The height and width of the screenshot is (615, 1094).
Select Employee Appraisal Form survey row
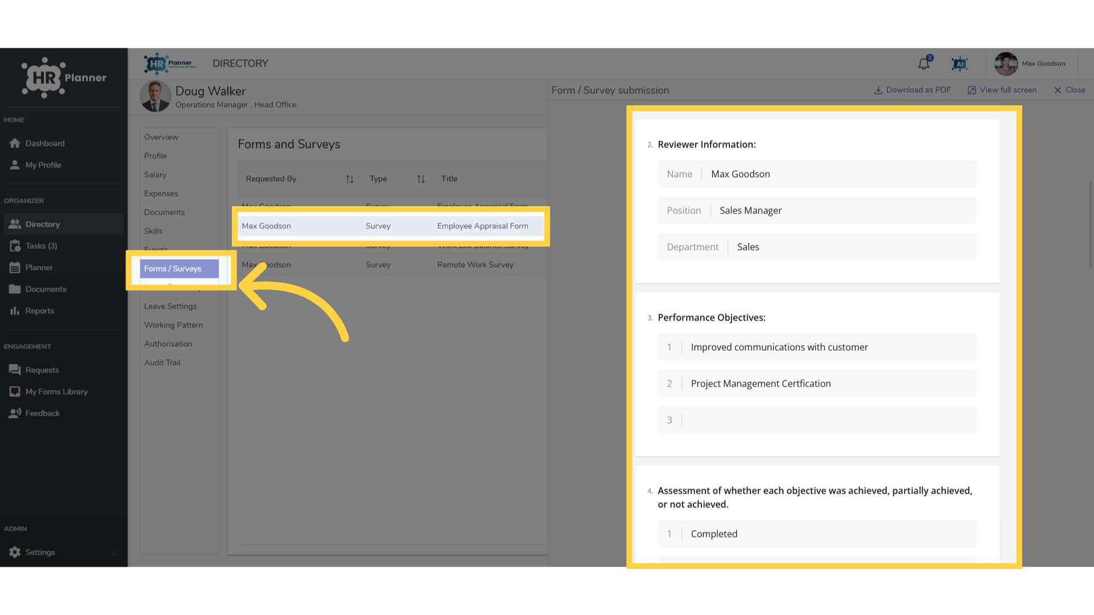coord(390,226)
